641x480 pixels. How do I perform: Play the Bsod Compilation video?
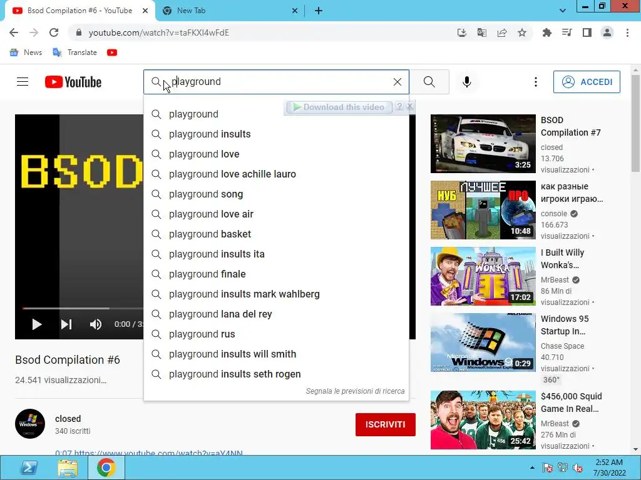click(x=37, y=324)
